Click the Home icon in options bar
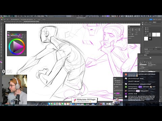 tap(2, 19)
